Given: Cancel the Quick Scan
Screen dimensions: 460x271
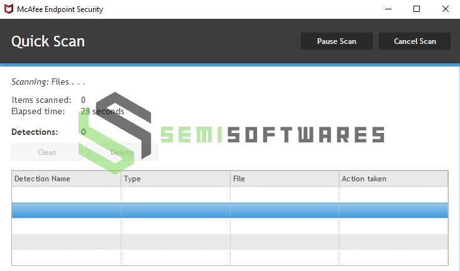Looking at the screenshot, I should (415, 41).
